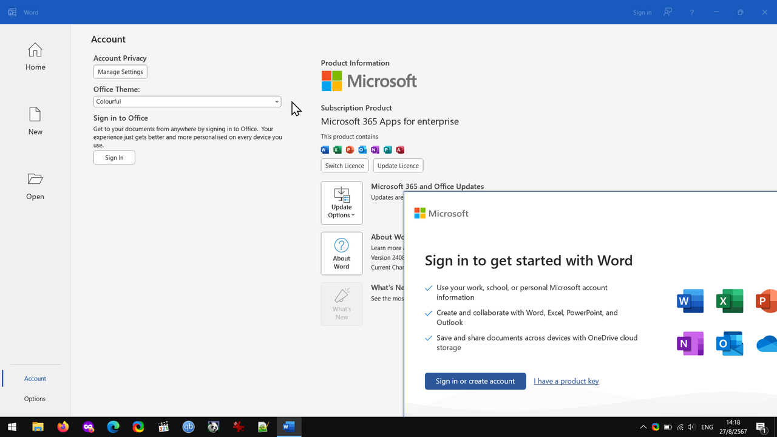Click Sign in or create account
Image resolution: width=777 pixels, height=437 pixels.
tap(475, 381)
